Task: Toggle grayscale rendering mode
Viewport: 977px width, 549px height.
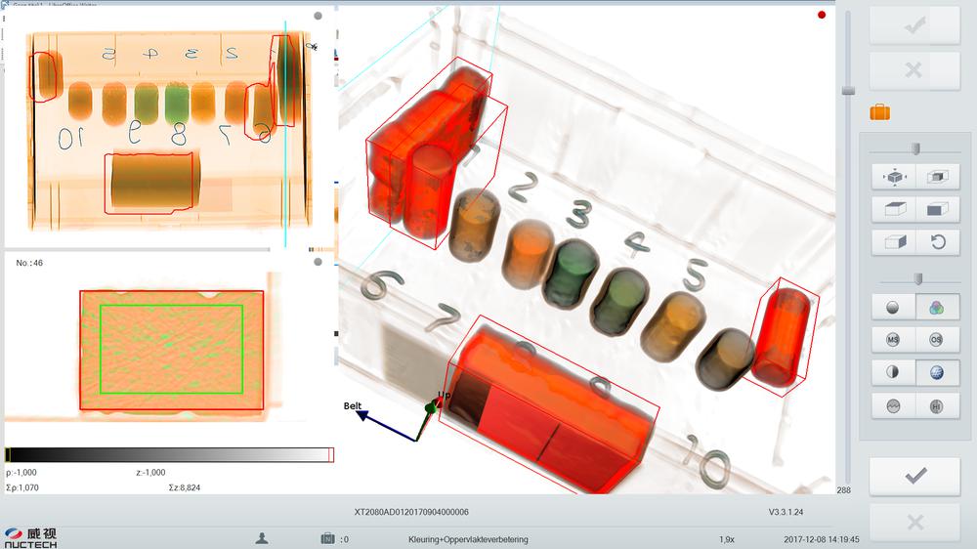Action: (894, 307)
